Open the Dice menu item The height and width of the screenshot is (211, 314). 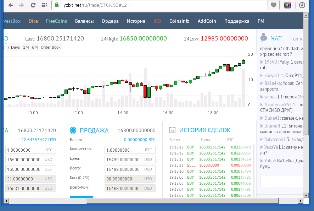pyautogui.click(x=33, y=21)
